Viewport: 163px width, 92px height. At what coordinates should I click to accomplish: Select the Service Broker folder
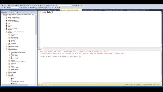click(x=12, y=72)
